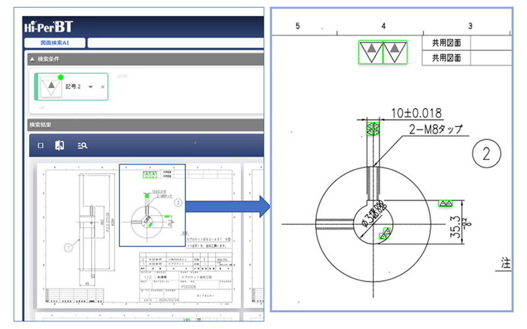Click the 'or' condition placeholder
The width and height of the screenshot is (527, 329).
click(42, 106)
